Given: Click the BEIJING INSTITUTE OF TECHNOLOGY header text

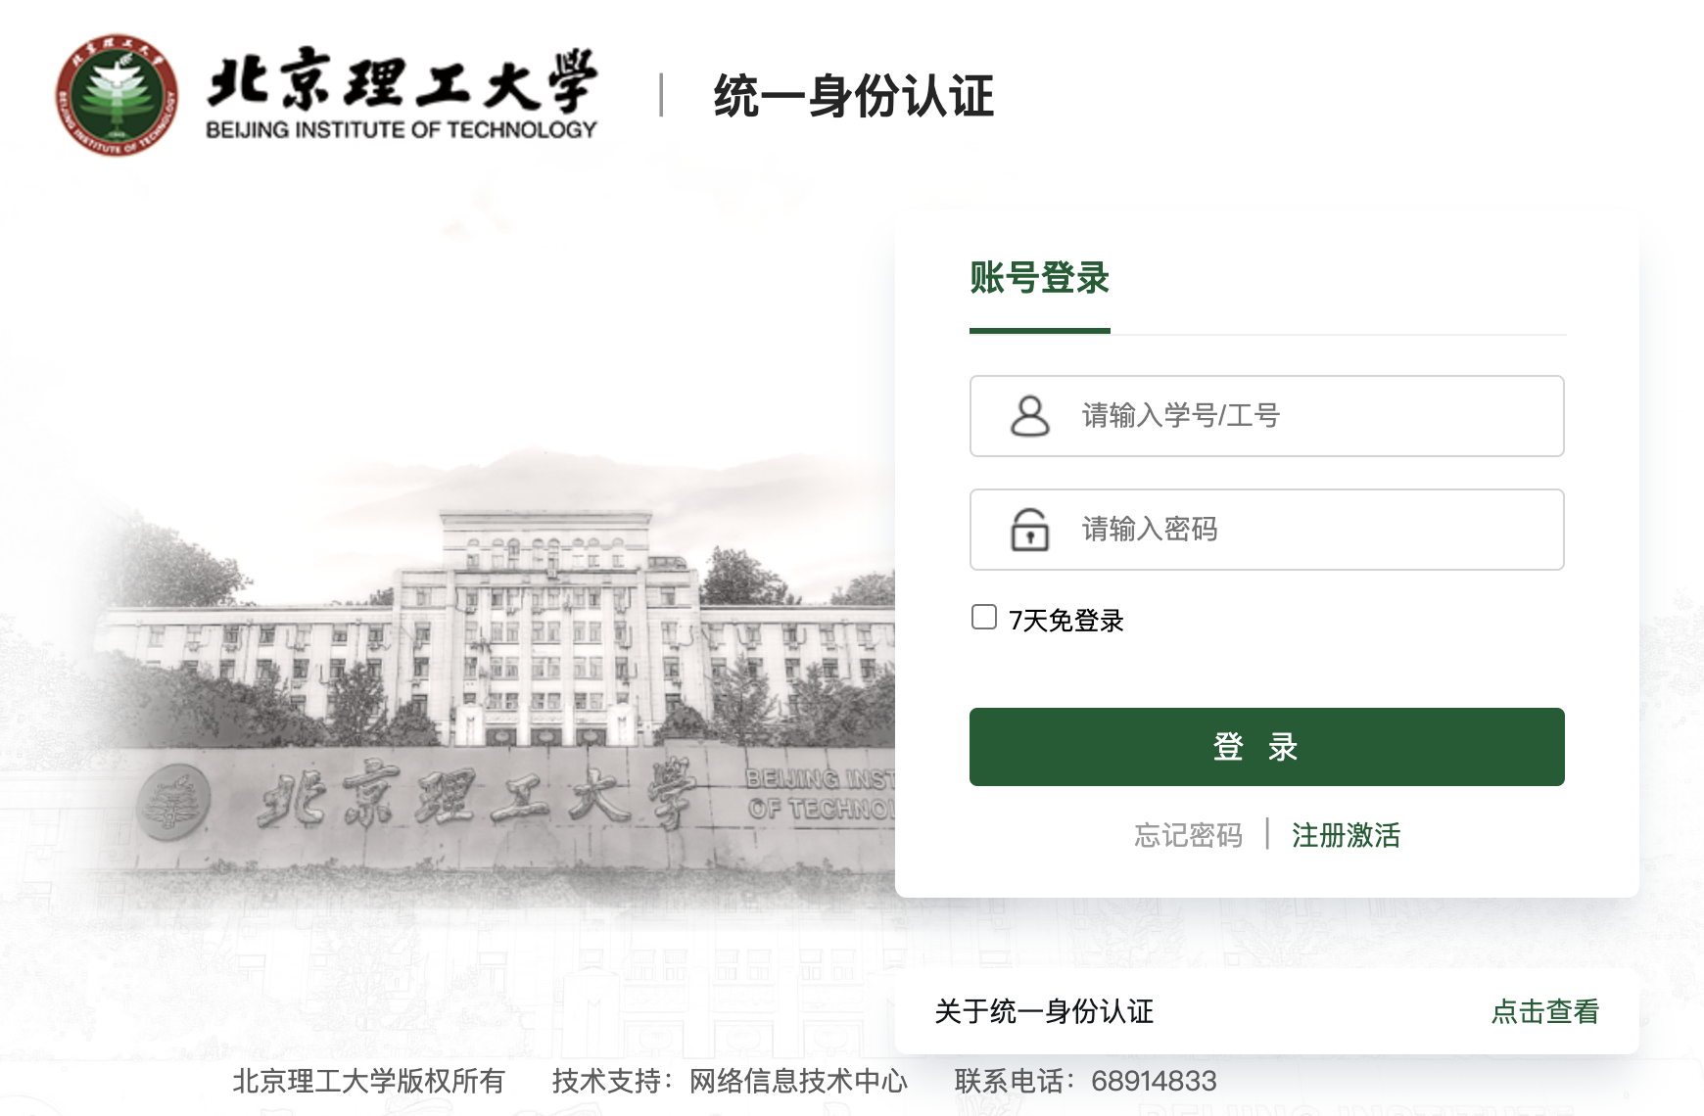Looking at the screenshot, I should pyautogui.click(x=402, y=130).
